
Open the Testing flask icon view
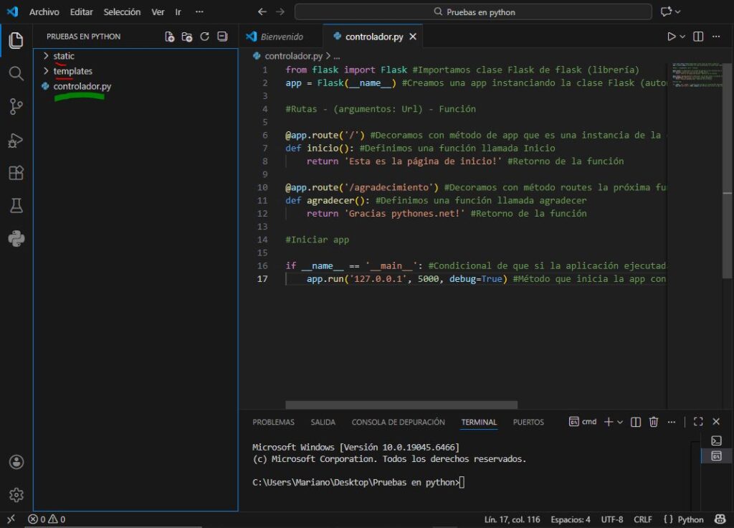click(16, 206)
